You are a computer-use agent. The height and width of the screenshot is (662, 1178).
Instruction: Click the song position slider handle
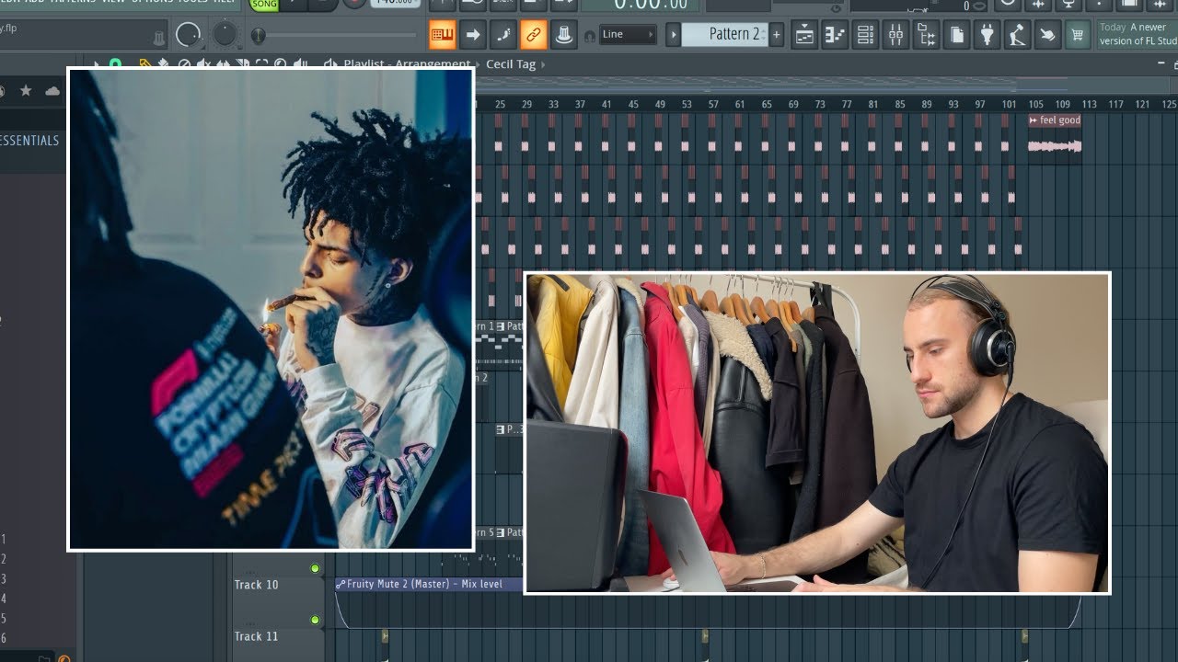pos(259,36)
